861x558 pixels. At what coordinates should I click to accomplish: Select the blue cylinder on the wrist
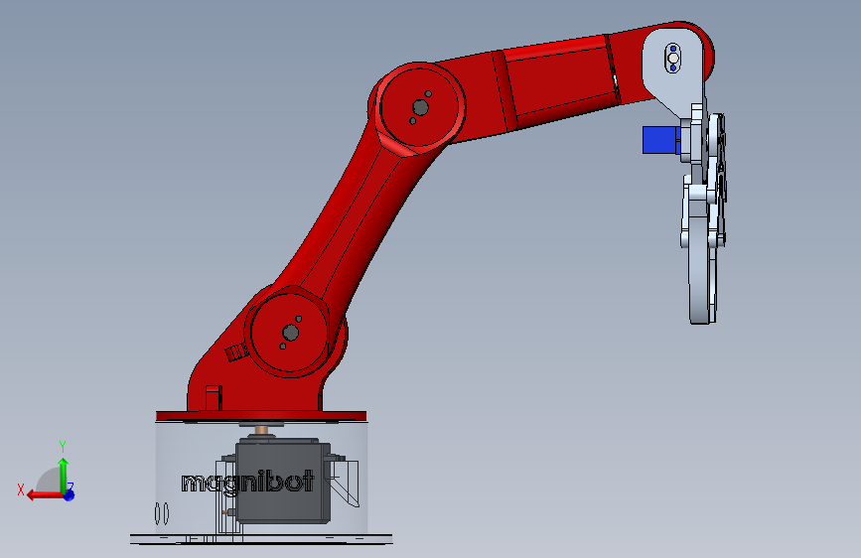[x=661, y=140]
